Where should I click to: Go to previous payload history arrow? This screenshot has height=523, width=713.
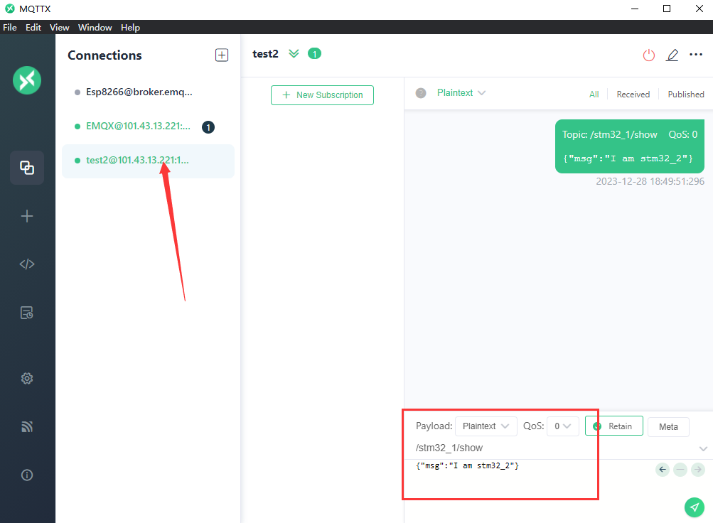pyautogui.click(x=663, y=470)
